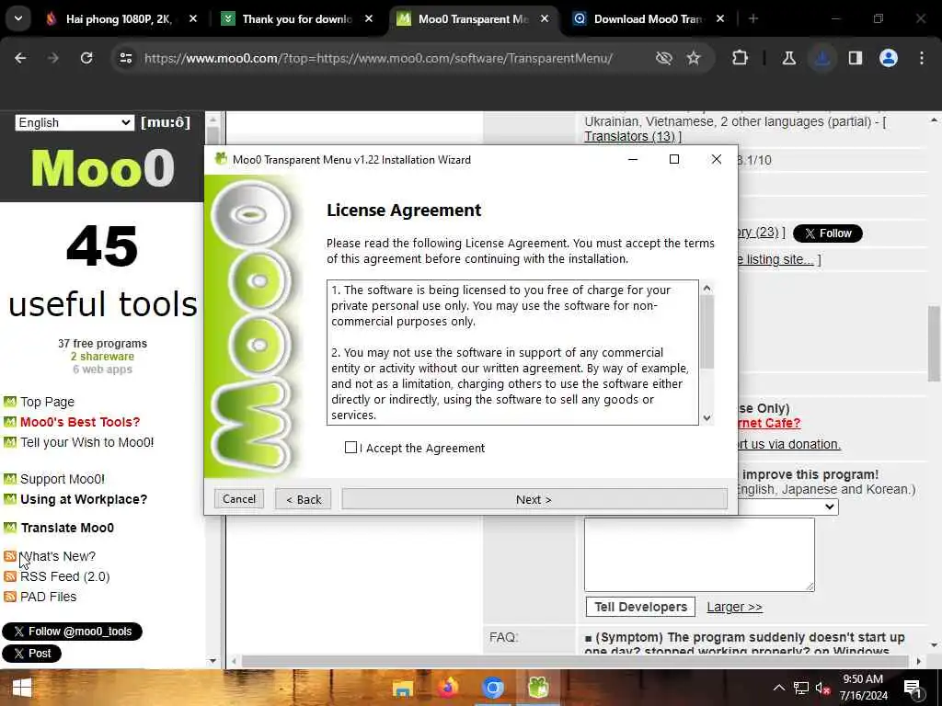The width and height of the screenshot is (942, 706).
Task: Open the Windows Start menu
Action: (x=22, y=688)
